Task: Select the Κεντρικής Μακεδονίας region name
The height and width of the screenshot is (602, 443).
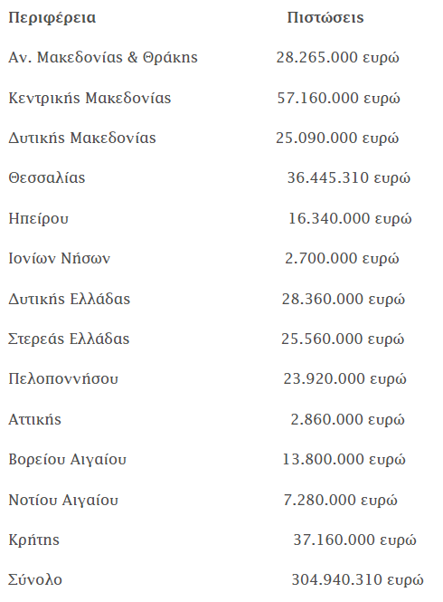Action: click(x=90, y=99)
